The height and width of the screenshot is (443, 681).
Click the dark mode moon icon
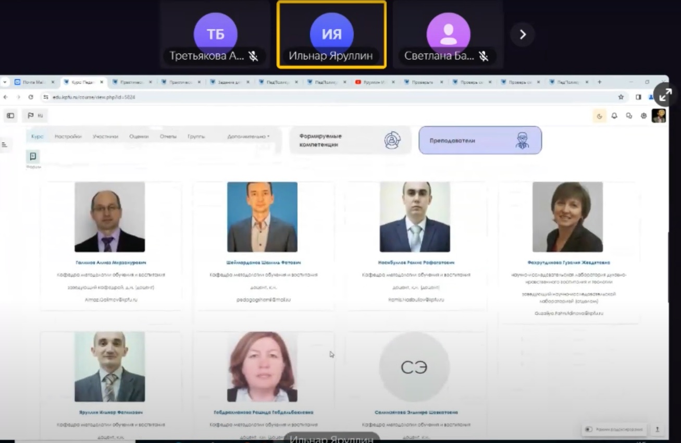[599, 116]
